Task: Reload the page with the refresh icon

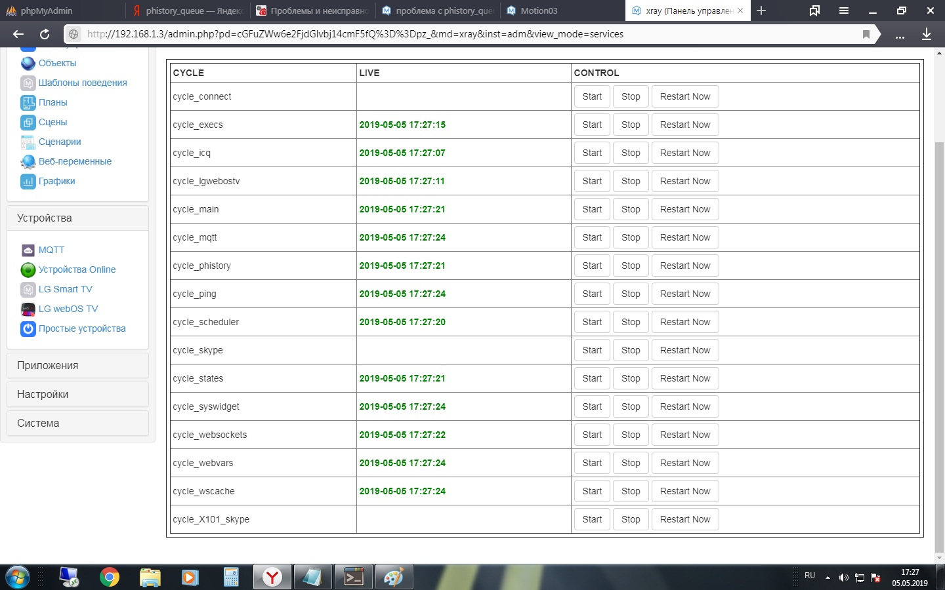Action: coord(45,34)
